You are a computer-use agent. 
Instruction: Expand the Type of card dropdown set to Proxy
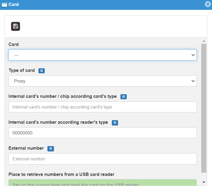click(x=102, y=81)
